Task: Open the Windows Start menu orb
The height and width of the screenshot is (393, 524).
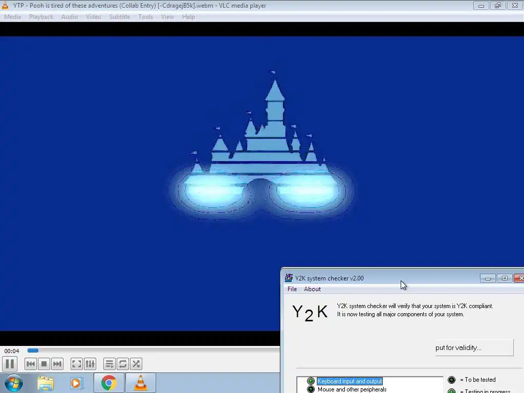Action: click(13, 383)
